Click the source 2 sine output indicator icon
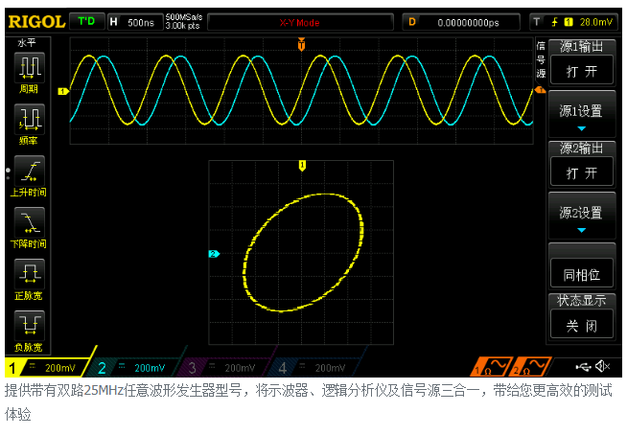The width and height of the screenshot is (627, 435). tap(530, 367)
